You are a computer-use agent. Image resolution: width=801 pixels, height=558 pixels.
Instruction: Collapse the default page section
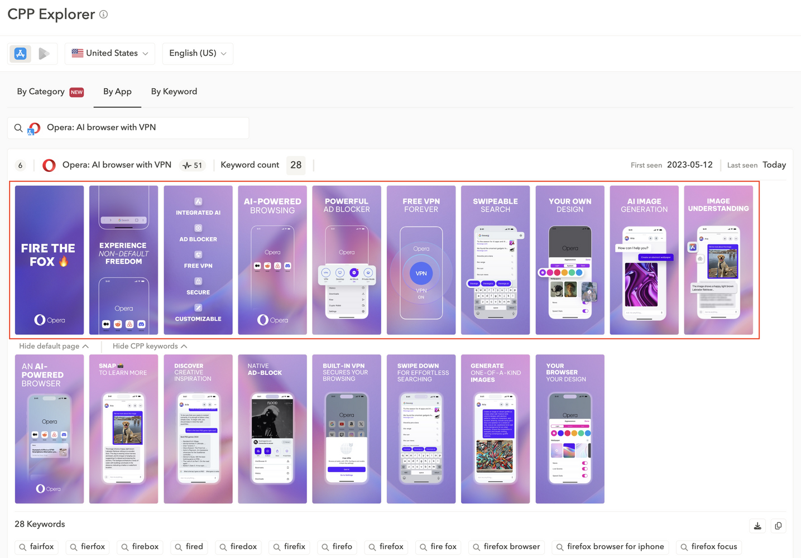coord(54,346)
